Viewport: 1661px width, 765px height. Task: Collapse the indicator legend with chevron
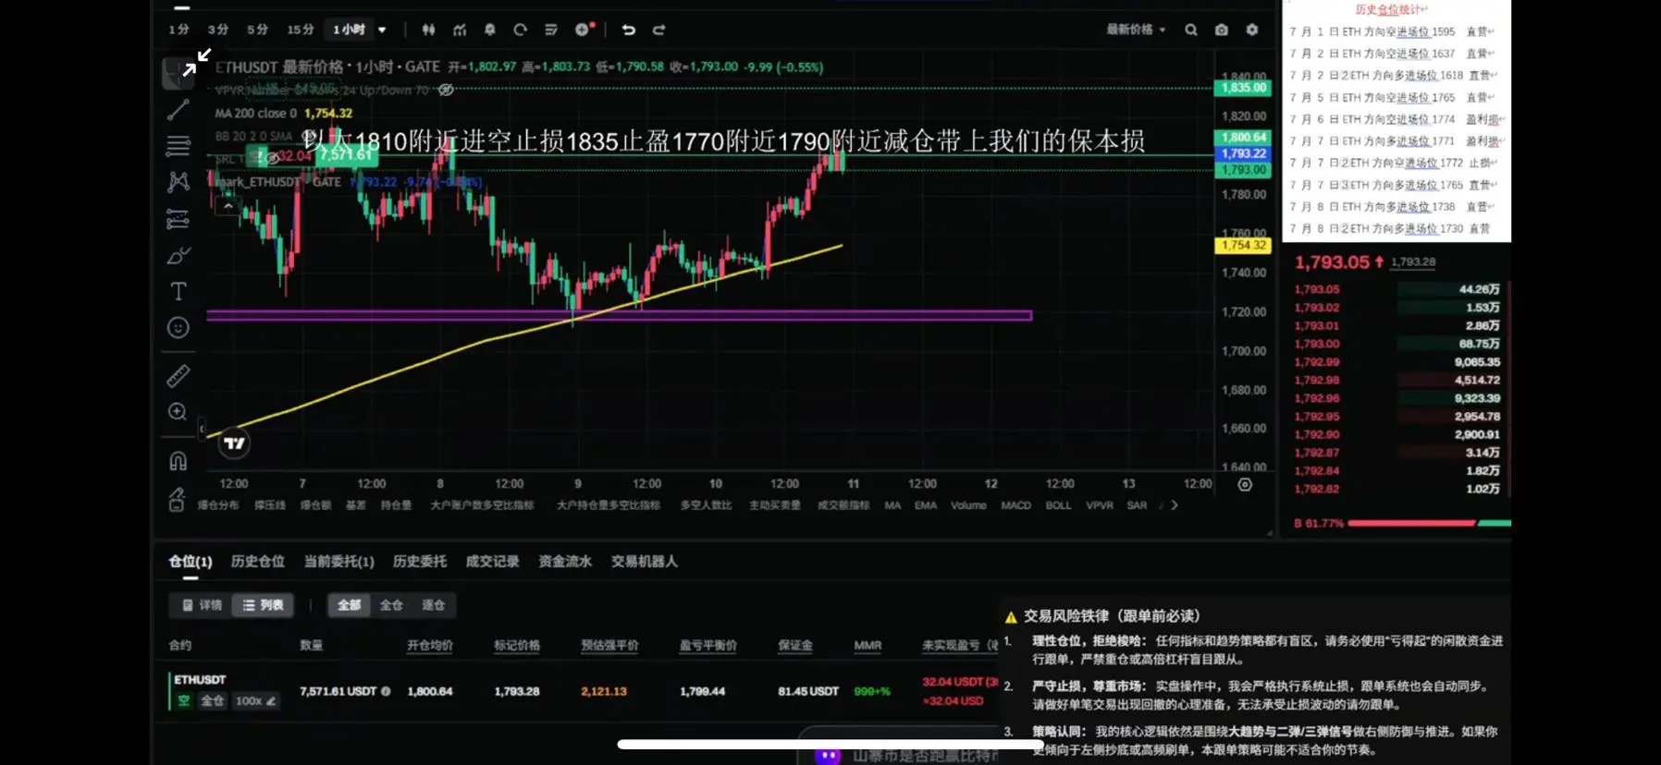coord(228,206)
